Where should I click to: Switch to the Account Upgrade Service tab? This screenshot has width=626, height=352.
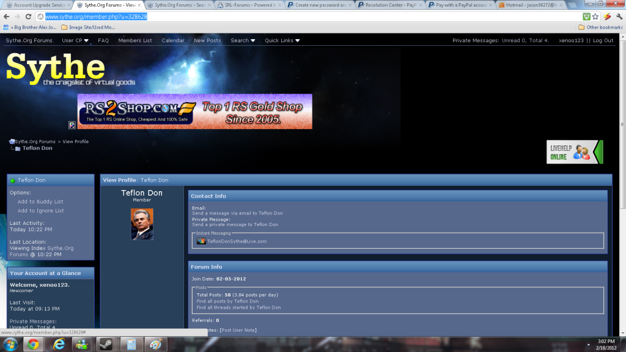(37, 5)
